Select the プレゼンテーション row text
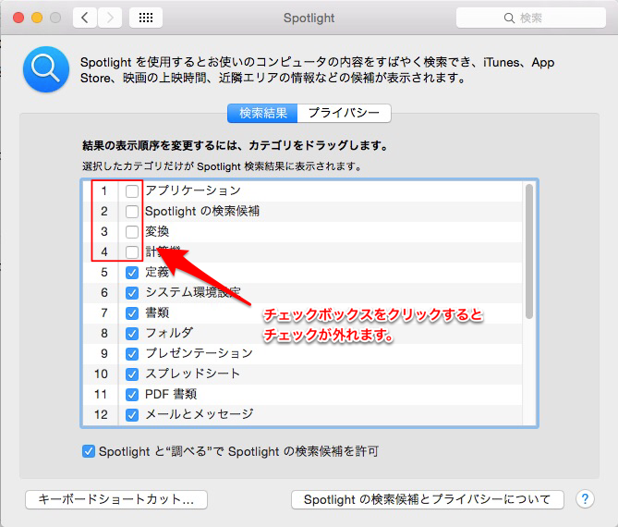Screen dimensions: 618x527 (199, 353)
